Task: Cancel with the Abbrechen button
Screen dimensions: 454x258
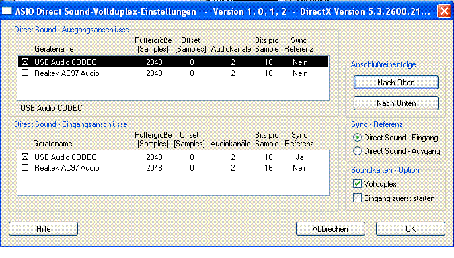Action: point(330,229)
